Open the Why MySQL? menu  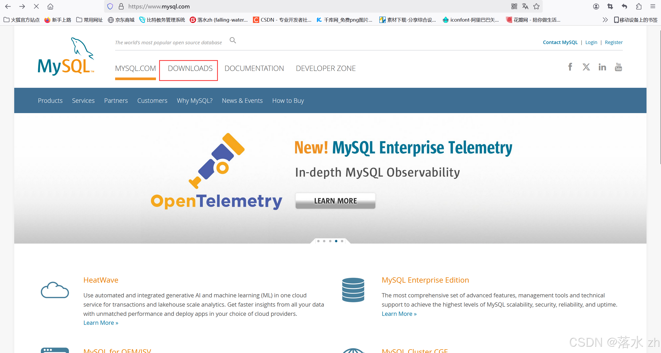195,100
